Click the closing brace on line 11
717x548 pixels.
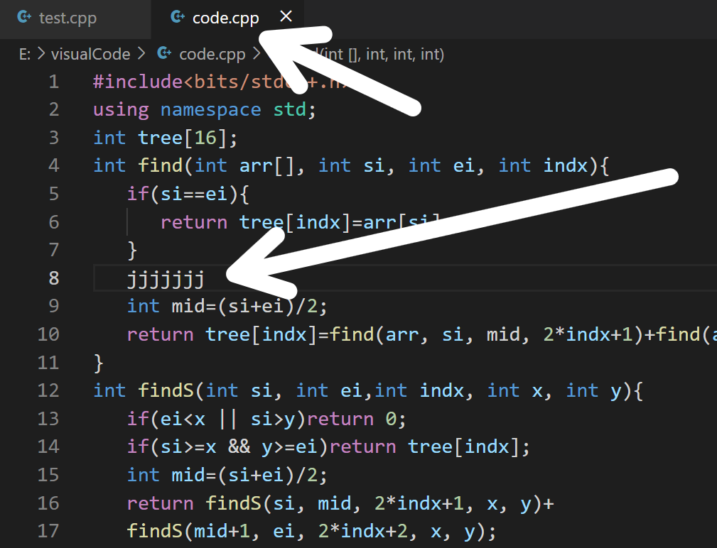pos(99,363)
